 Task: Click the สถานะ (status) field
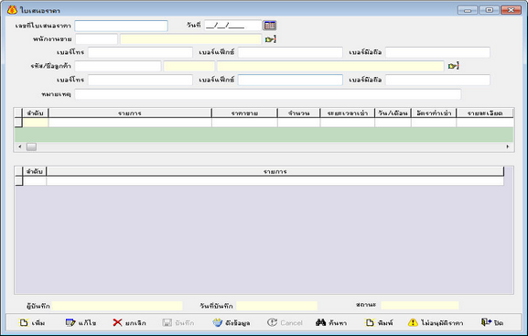(420, 306)
